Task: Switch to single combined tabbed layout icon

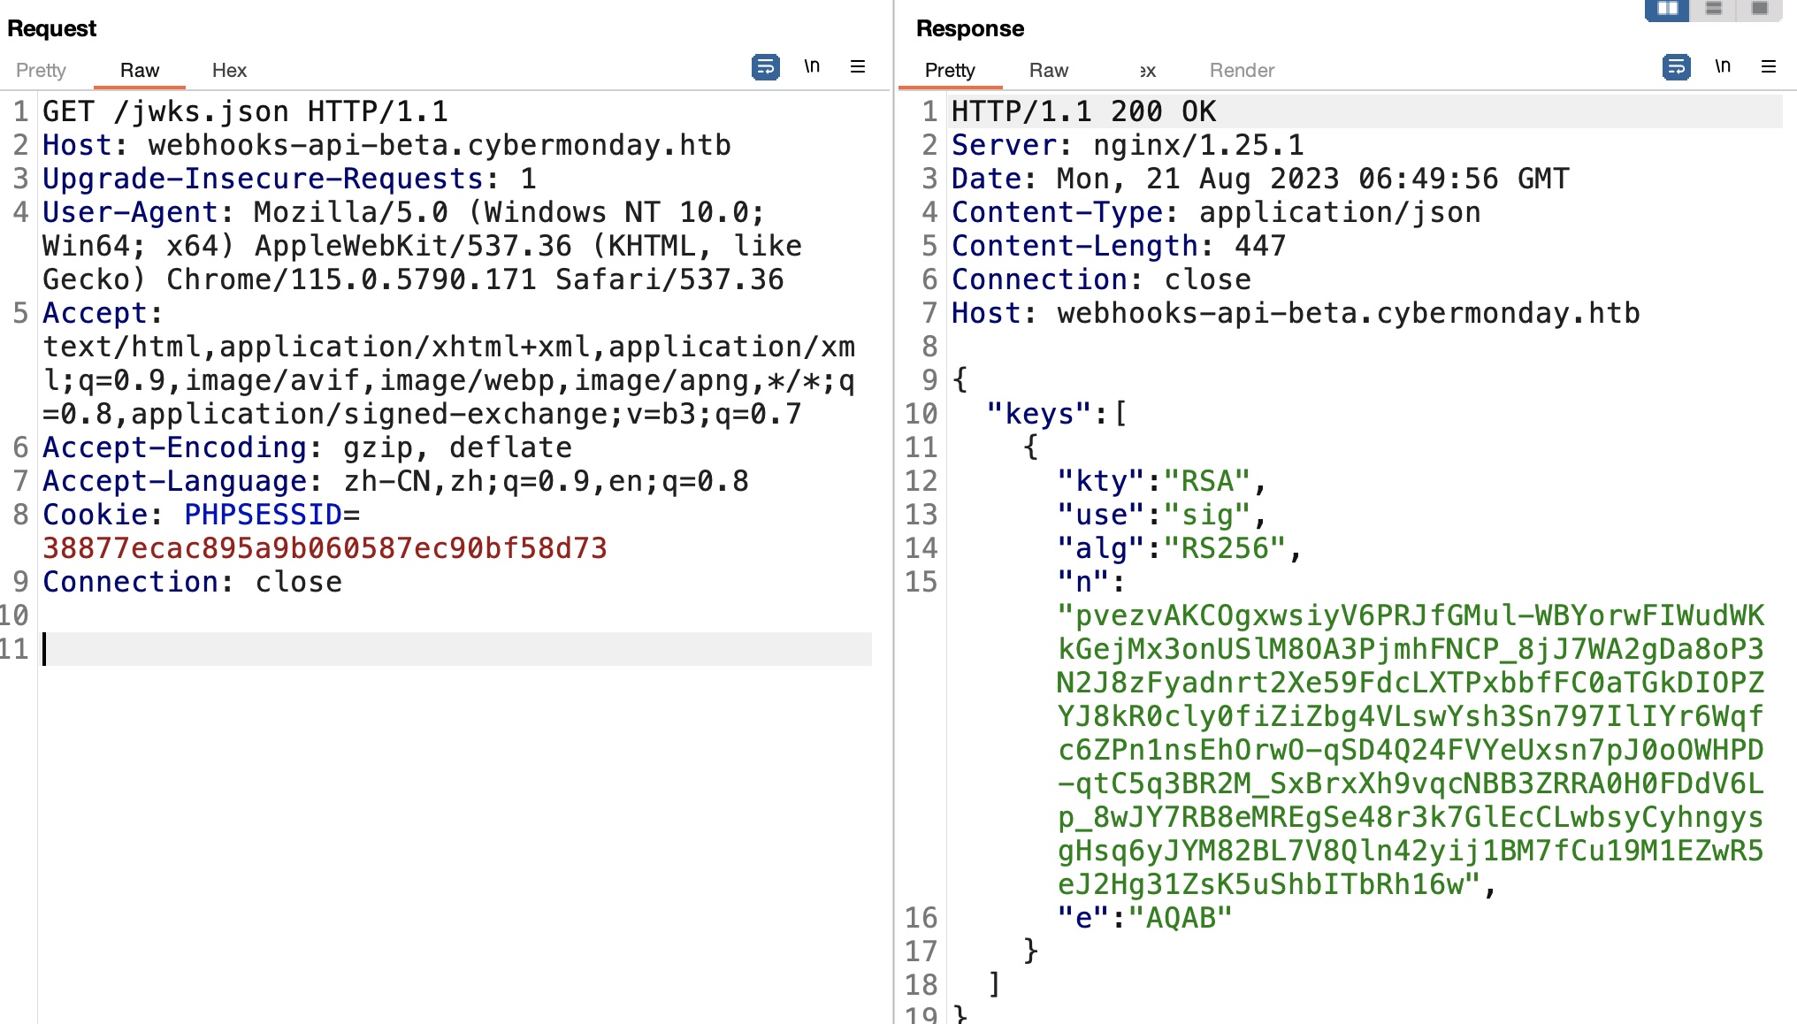Action: [x=1759, y=9]
